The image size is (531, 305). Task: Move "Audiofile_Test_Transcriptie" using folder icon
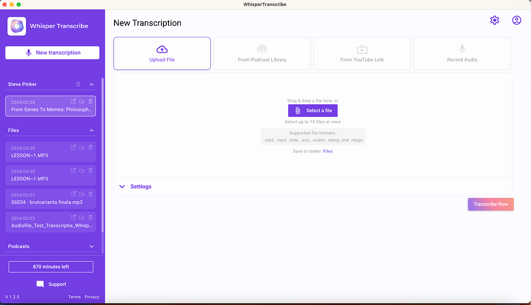(x=81, y=217)
